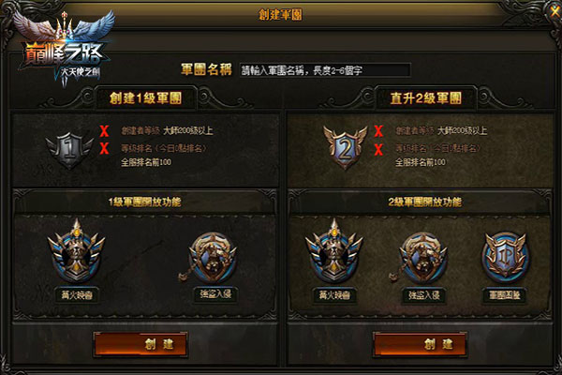Close the 創建軍團 dialog
Screen dimensions: 562x375
point(555,12)
